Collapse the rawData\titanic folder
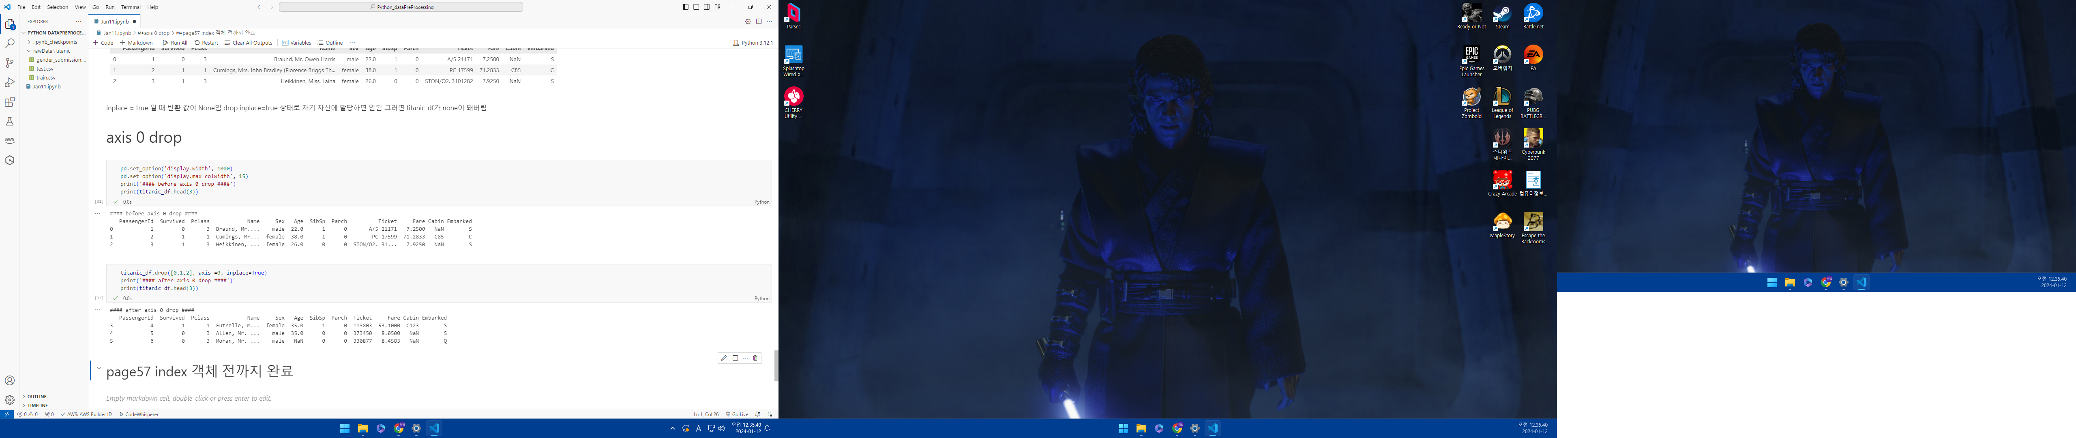Viewport: 2076px width, 438px height. [x=51, y=51]
